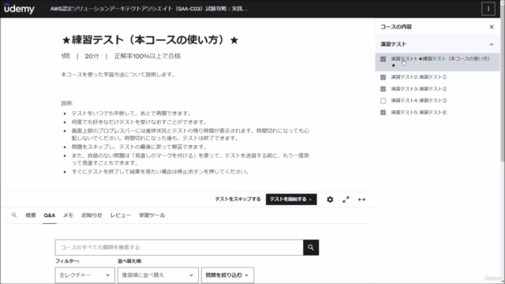Image resolution: width=505 pixels, height=284 pixels.
Task: Open the settings gear icon
Action: pyautogui.click(x=330, y=200)
